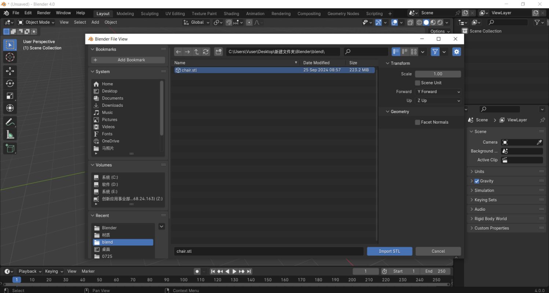Open the Up axis dropdown
Viewport: 549px width, 293px height.
(x=438, y=100)
